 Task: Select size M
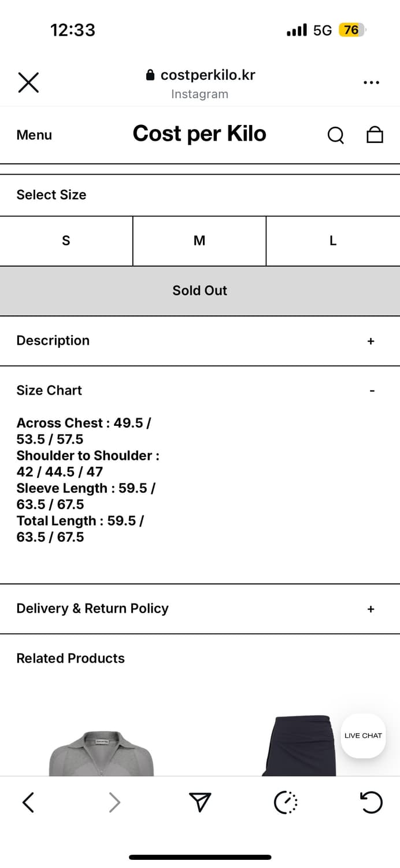click(199, 241)
